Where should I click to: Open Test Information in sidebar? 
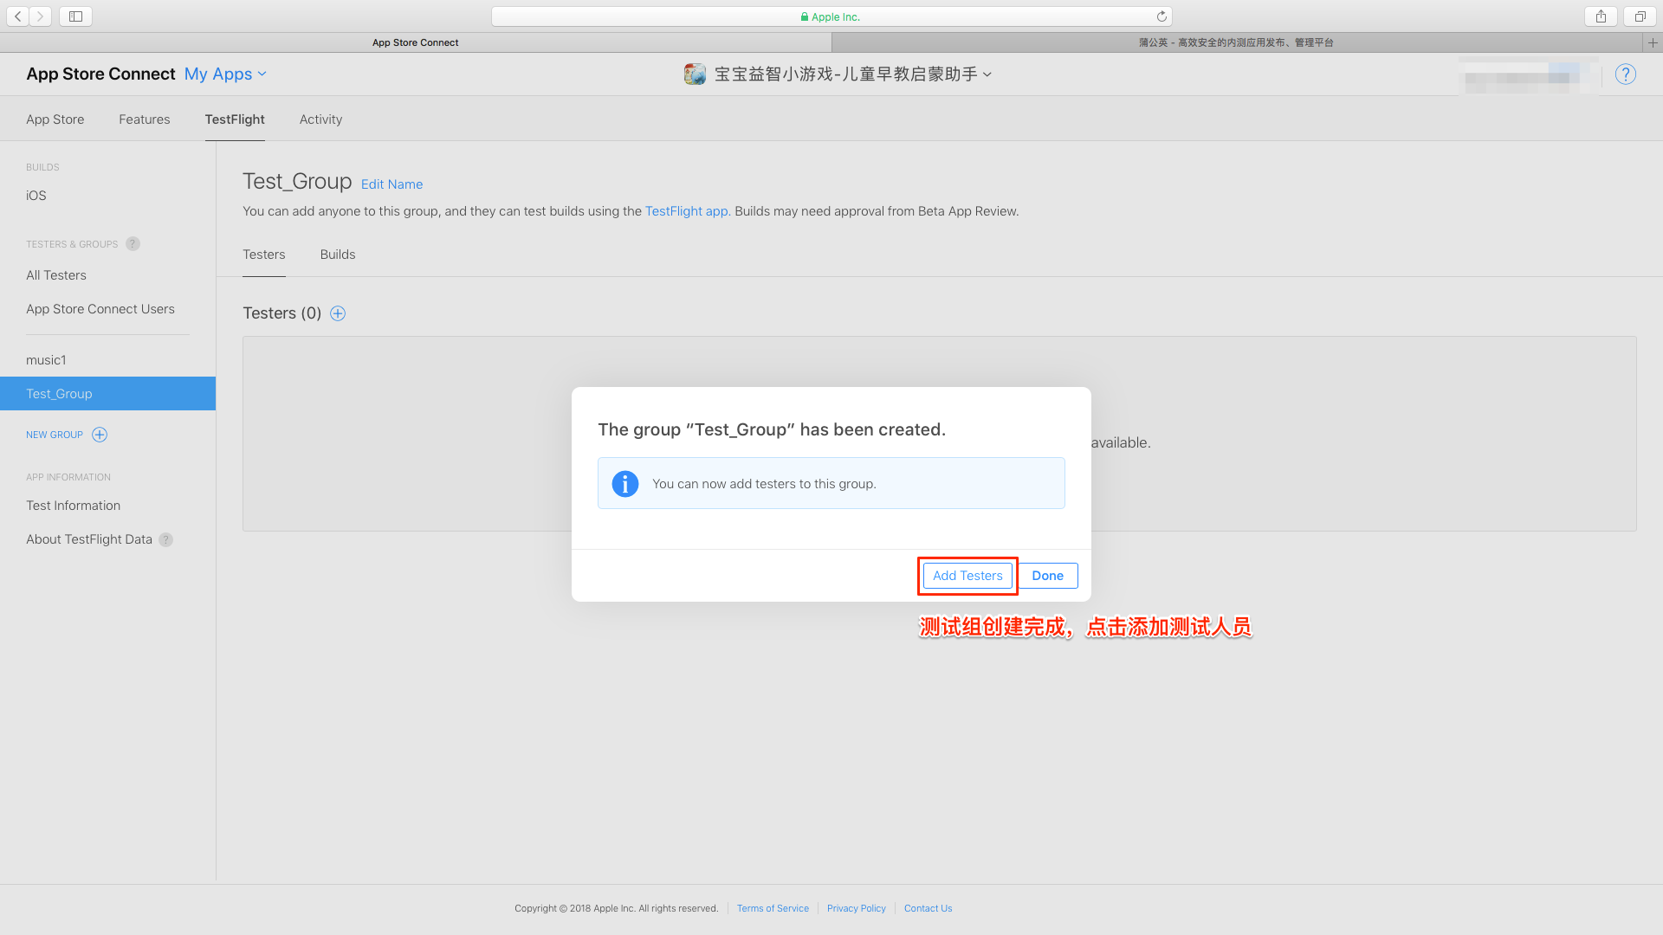coord(73,506)
